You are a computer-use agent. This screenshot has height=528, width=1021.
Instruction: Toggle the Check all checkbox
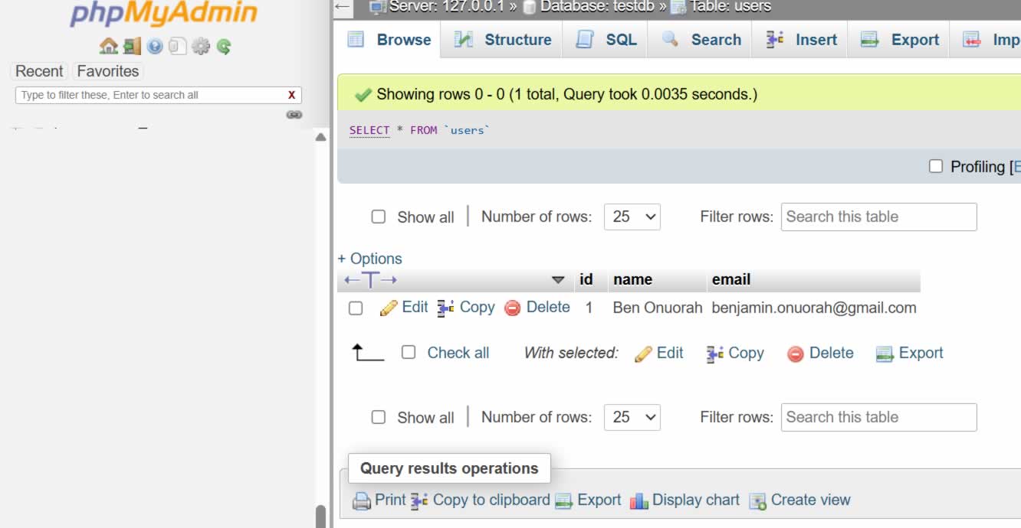[409, 352]
